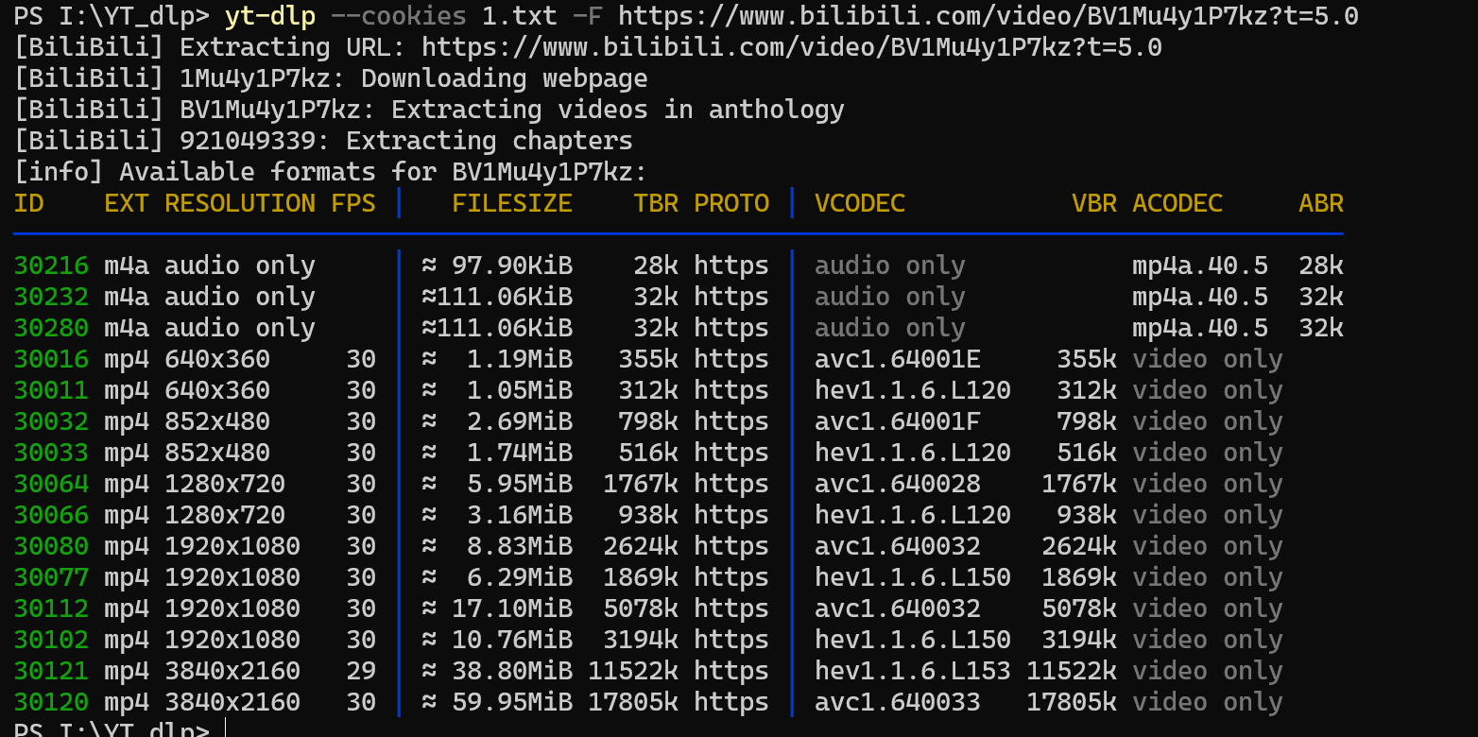Click the 640x360 resolution in row 30011
1478x737 pixels.
[217, 390]
